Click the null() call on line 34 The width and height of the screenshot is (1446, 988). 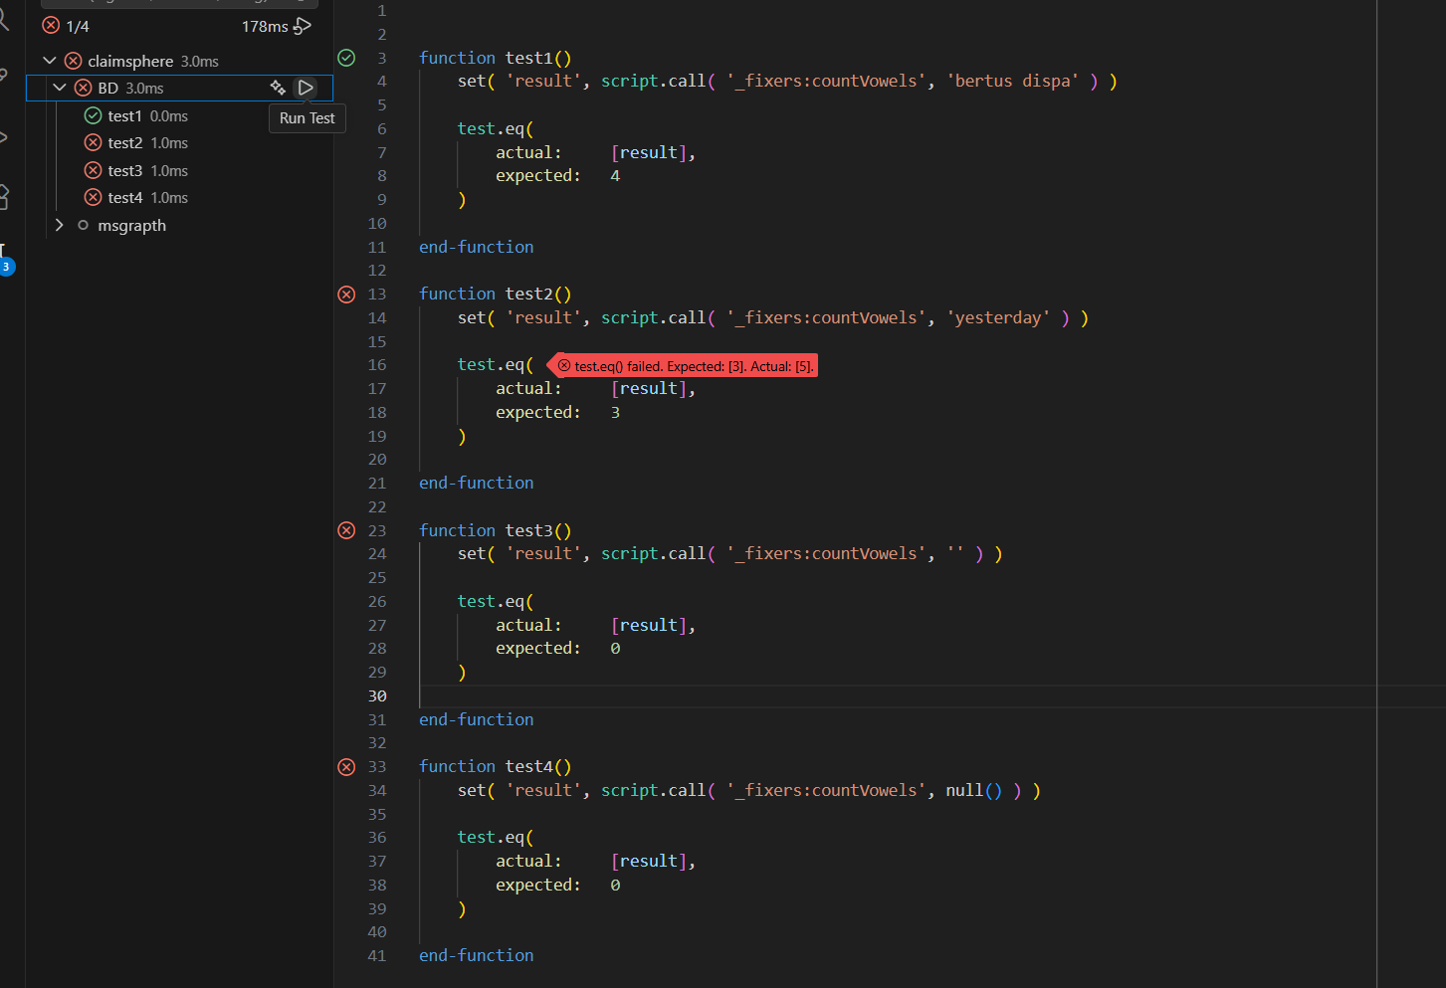tap(974, 791)
